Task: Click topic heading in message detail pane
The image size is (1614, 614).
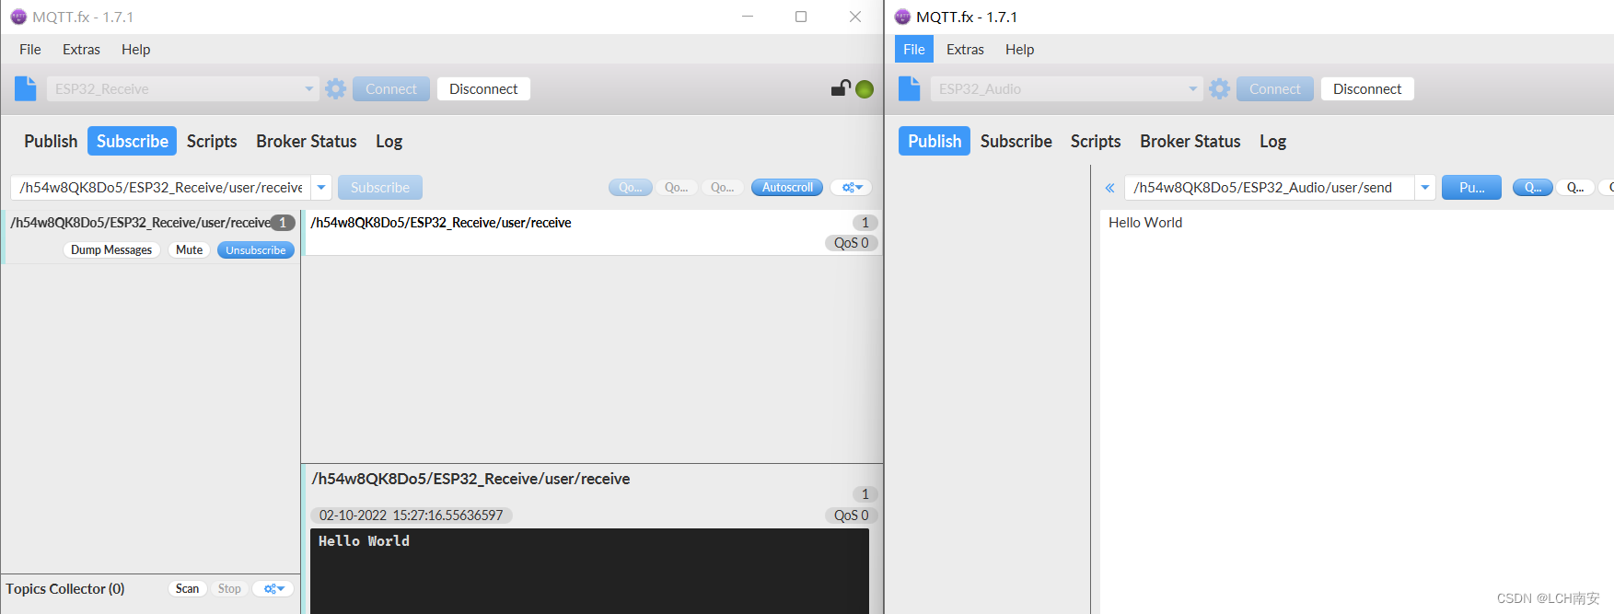Action: coord(470,479)
